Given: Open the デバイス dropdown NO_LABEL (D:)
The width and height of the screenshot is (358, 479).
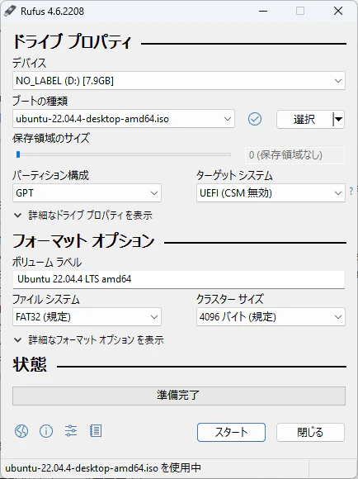Looking at the screenshot, I should pos(179,81).
